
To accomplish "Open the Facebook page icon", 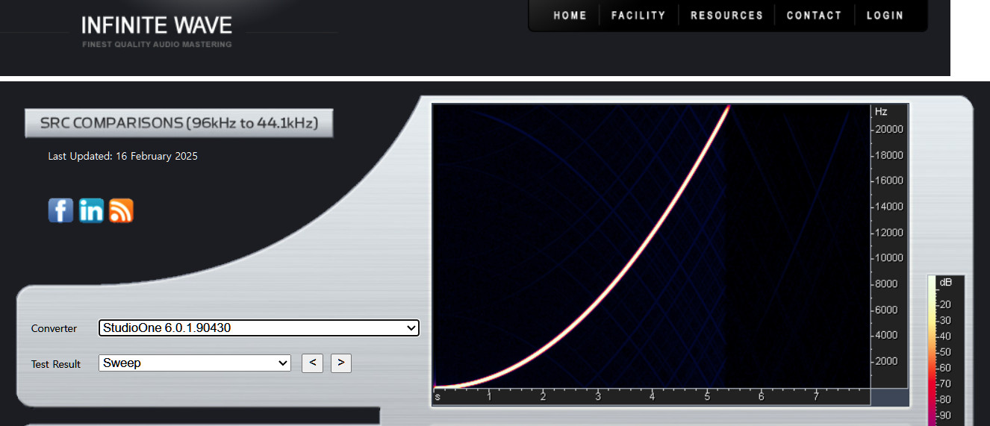I will click(x=60, y=210).
